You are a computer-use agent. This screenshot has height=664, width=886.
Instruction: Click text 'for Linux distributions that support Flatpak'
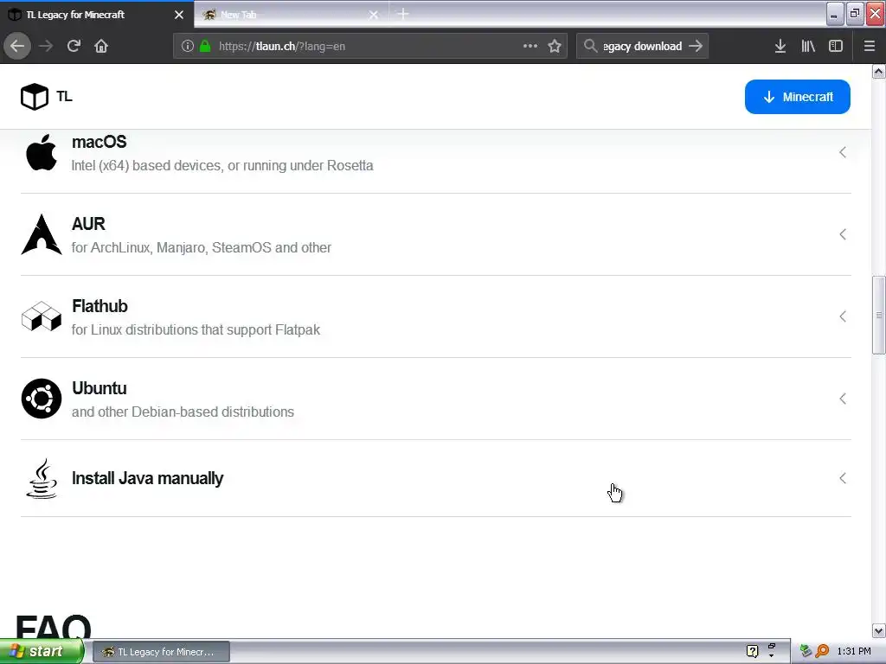point(196,329)
